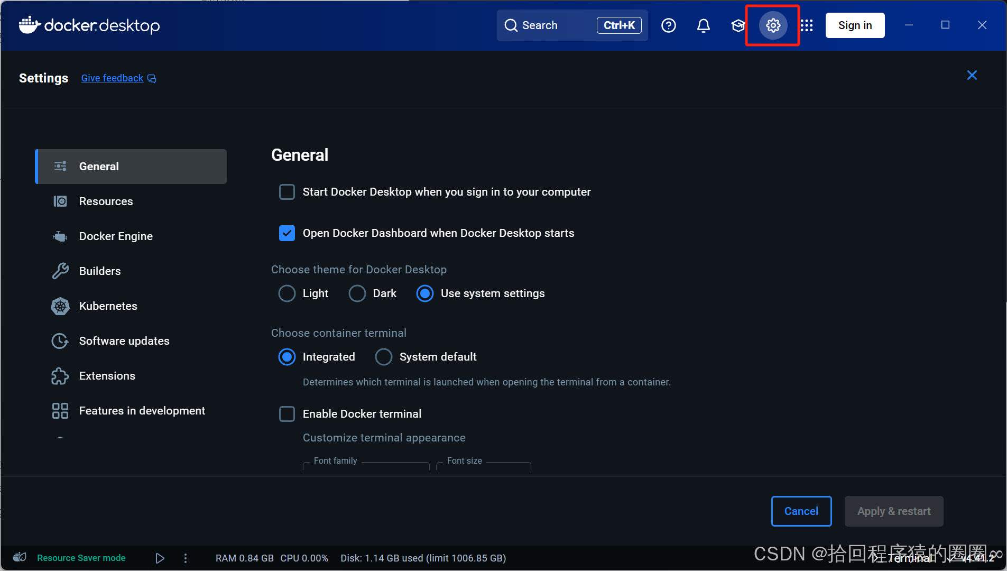The image size is (1007, 571).
Task: Click the Apply & restart button
Action: point(894,511)
